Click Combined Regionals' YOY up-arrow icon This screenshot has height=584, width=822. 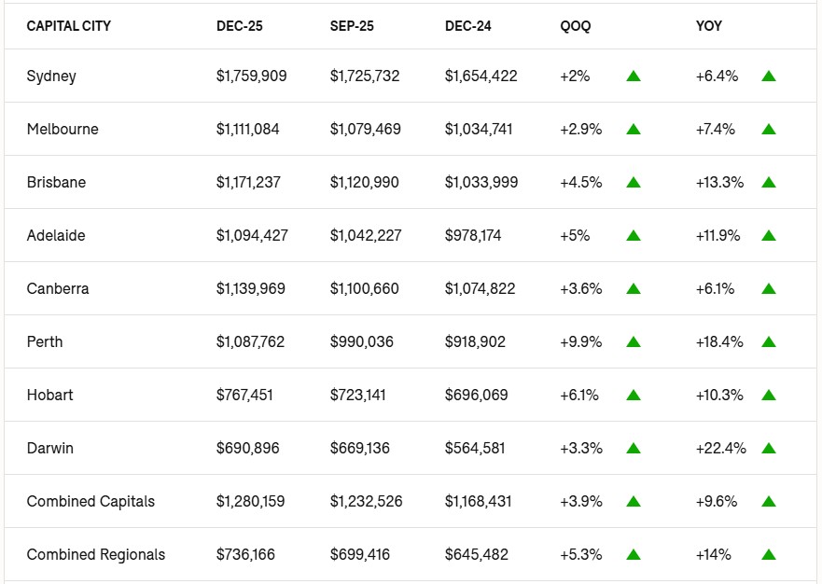769,555
